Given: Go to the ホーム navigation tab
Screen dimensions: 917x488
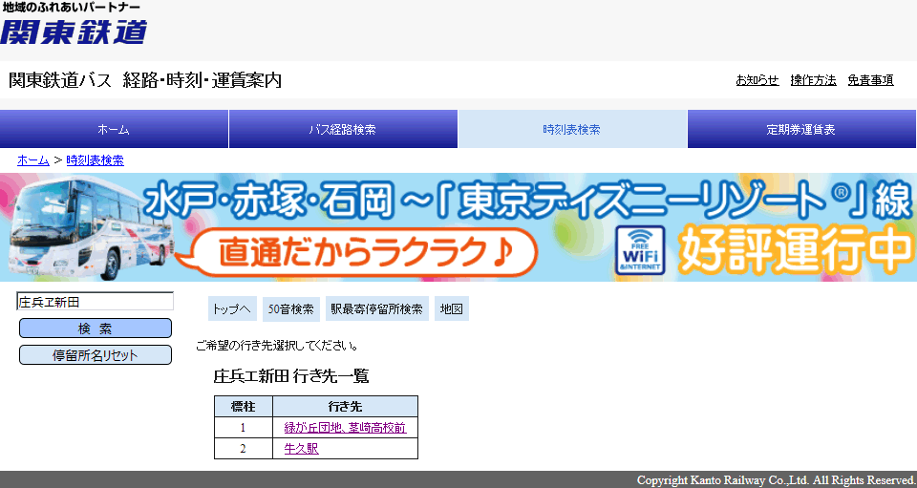Looking at the screenshot, I should 114,129.
